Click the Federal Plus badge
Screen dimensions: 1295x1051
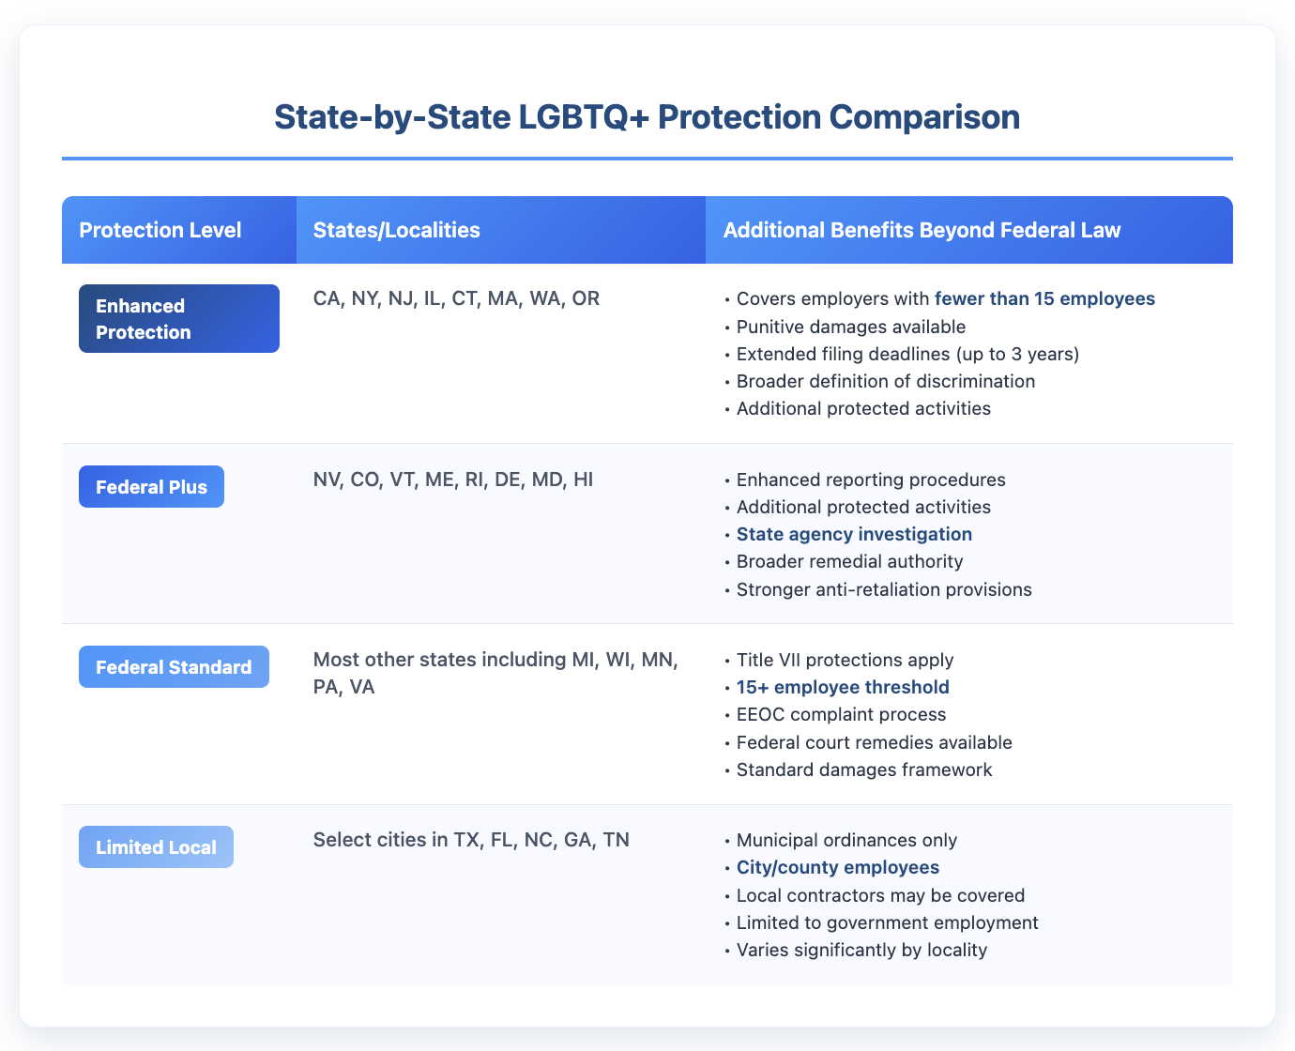coord(151,487)
